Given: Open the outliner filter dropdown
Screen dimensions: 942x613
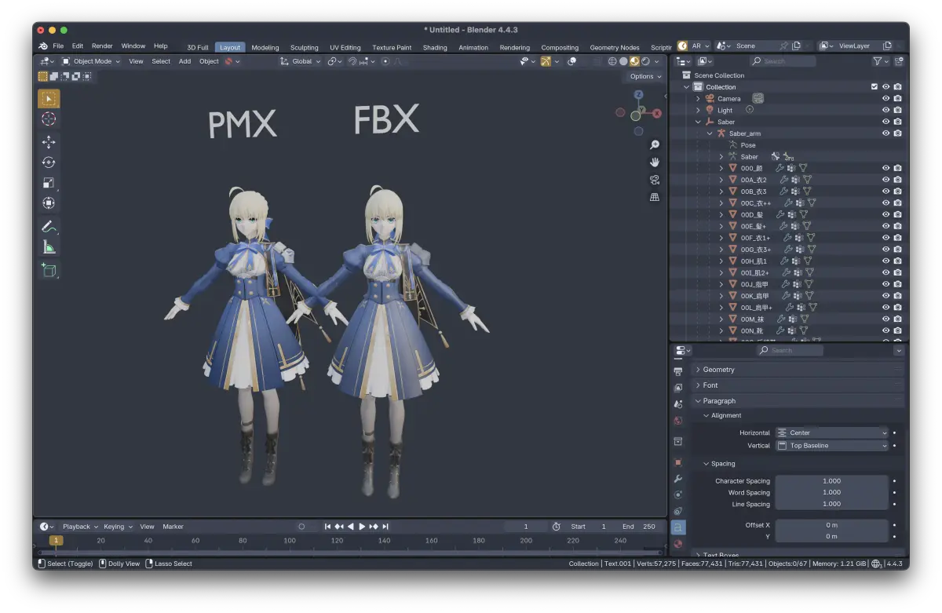Looking at the screenshot, I should click(880, 61).
